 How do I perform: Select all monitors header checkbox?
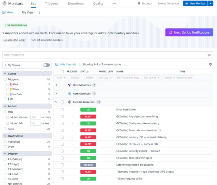click(x=62, y=71)
